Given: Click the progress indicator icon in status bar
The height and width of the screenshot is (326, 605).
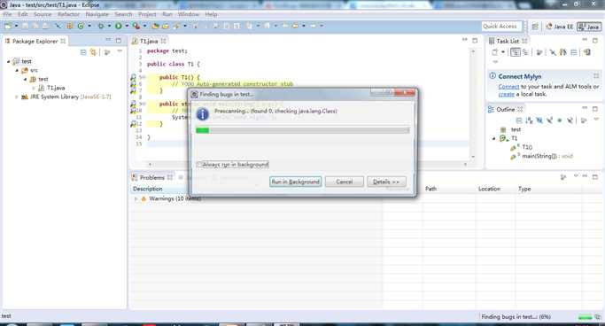Looking at the screenshot, I should coord(598,317).
